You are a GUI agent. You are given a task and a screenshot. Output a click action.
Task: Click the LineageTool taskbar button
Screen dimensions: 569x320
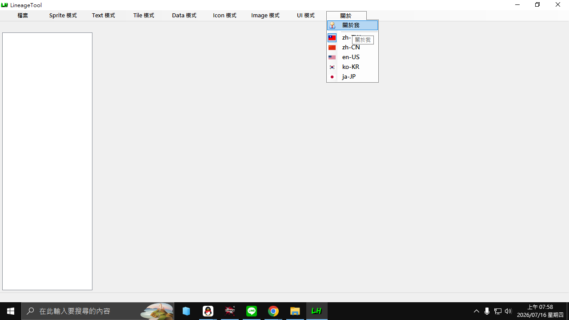(x=317, y=311)
